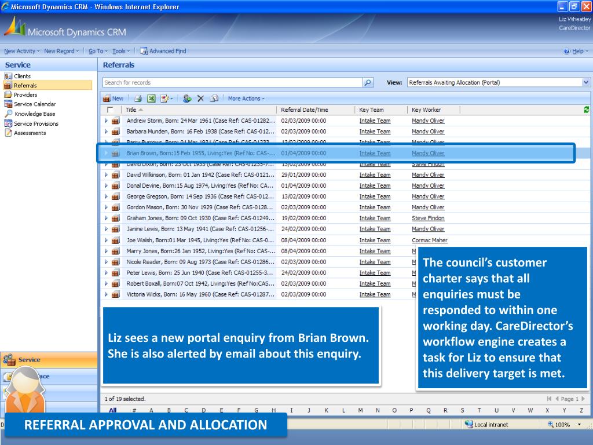Go to the first page of records
Screen dimensions: 593x445
[x=549, y=399]
